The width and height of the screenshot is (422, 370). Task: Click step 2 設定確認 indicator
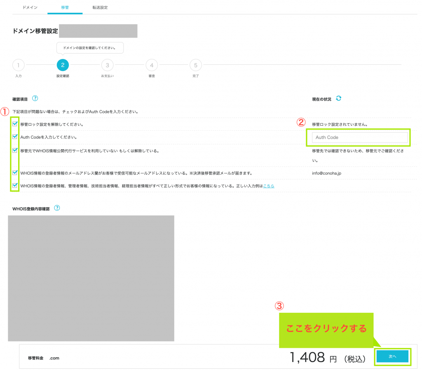[63, 65]
